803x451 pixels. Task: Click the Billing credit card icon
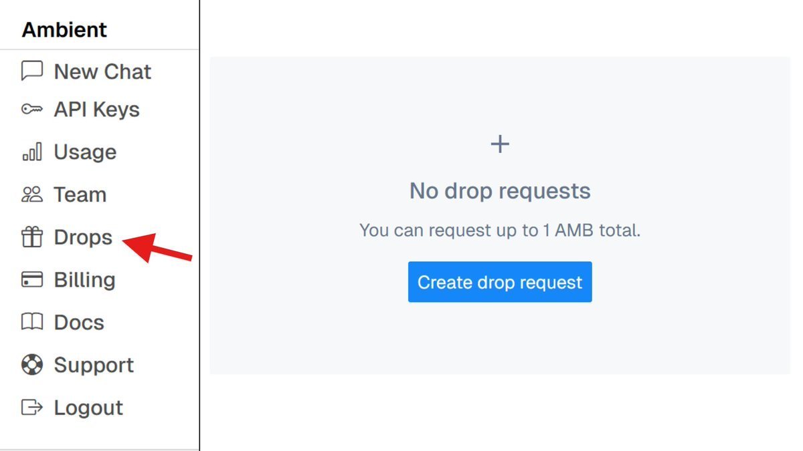(x=32, y=280)
